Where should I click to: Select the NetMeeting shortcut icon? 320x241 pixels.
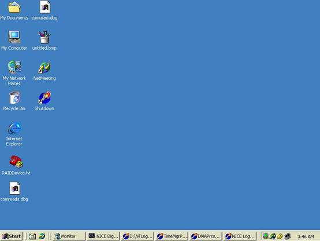(x=44, y=68)
